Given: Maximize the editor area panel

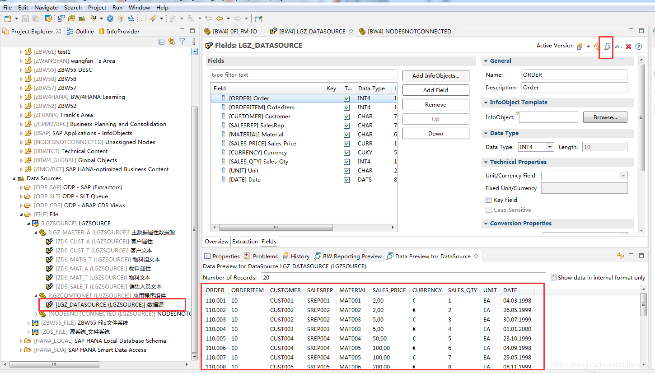Looking at the screenshot, I should pos(641,31).
